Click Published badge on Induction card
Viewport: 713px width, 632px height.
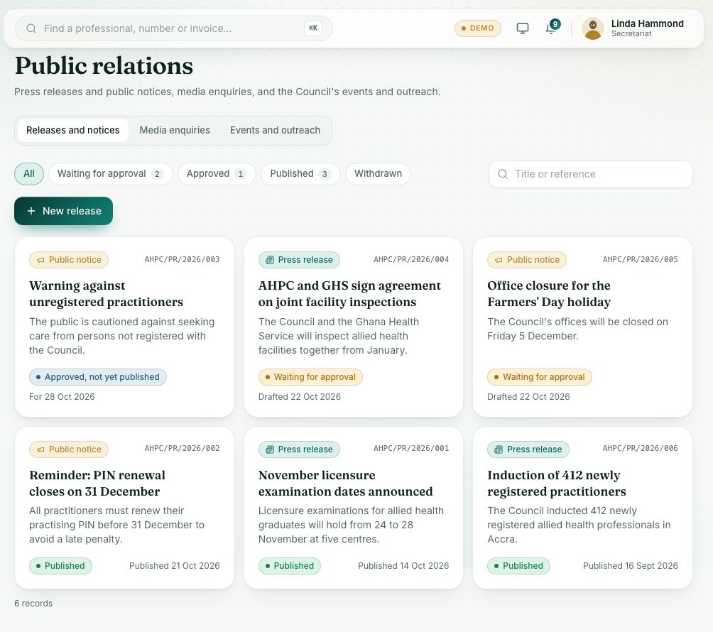(x=518, y=566)
